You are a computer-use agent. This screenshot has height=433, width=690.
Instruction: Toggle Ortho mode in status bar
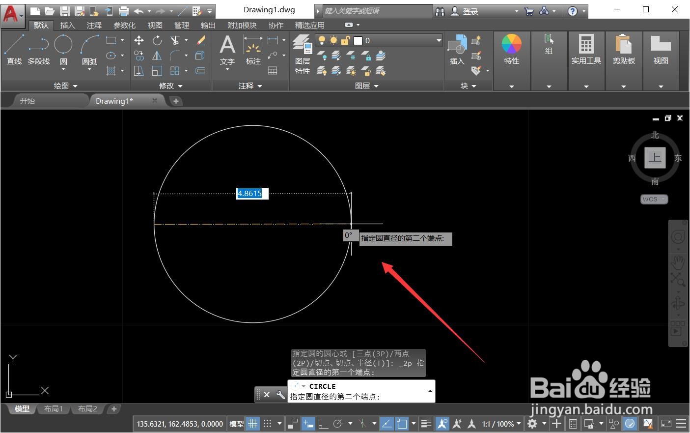[323, 424]
